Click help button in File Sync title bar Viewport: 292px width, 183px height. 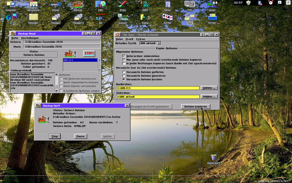coord(202,35)
